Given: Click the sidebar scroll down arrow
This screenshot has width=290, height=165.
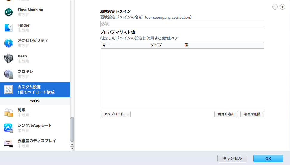Looking at the screenshot, I should [72, 149].
